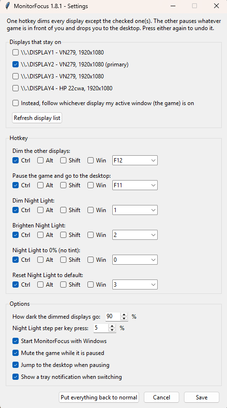Enable follow active window display option
227x408 pixels.
[16, 103]
